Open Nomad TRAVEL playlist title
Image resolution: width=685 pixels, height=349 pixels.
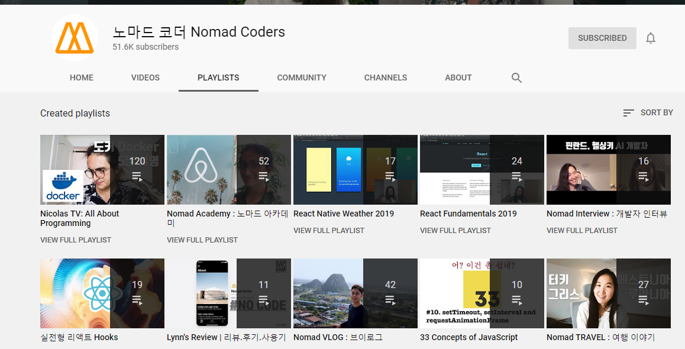[601, 337]
